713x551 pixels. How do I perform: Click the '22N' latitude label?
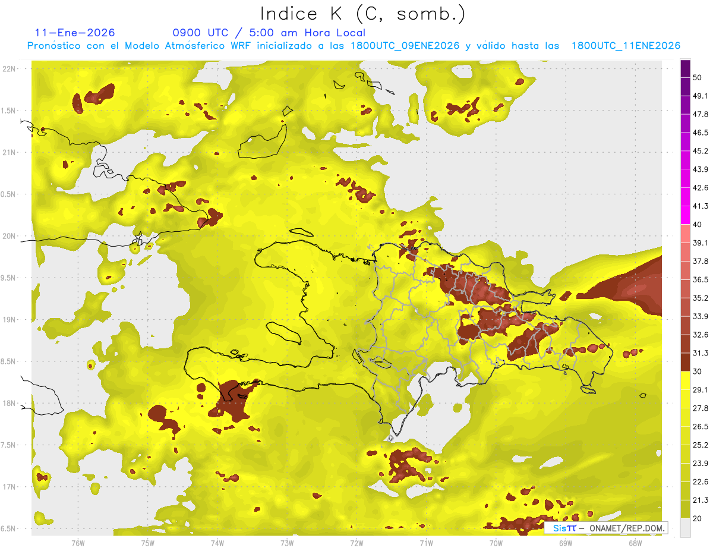[x=10, y=69]
